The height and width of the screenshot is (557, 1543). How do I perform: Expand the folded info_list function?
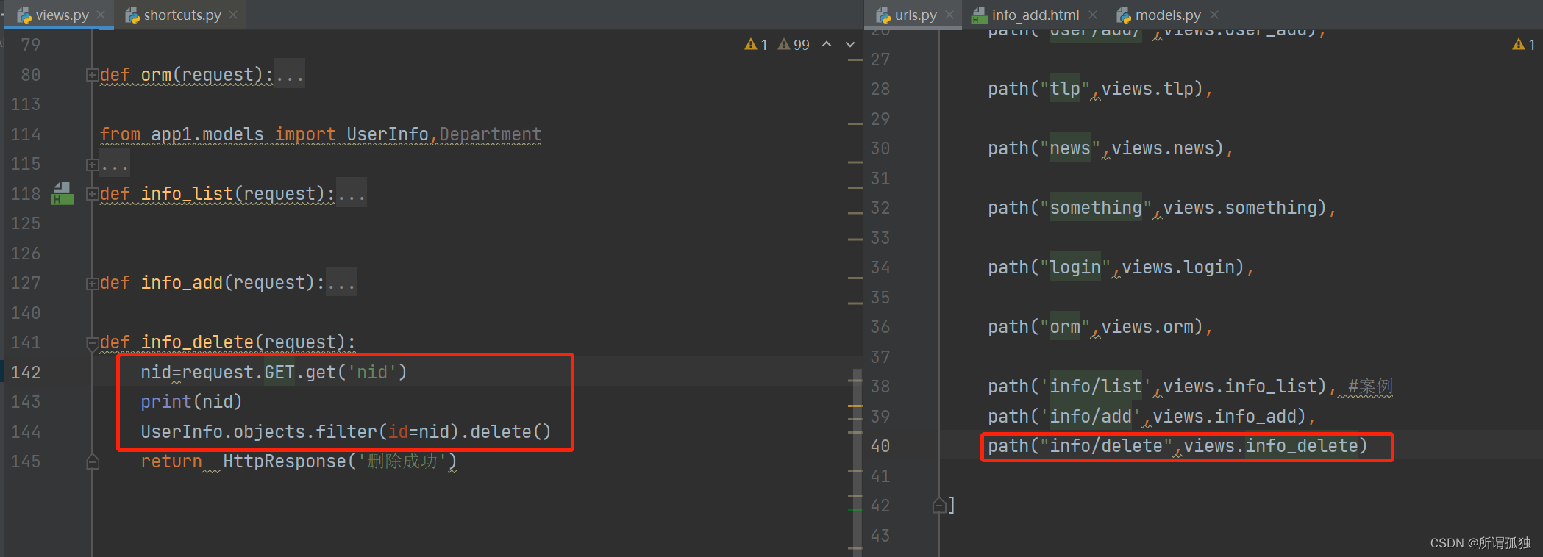92,194
